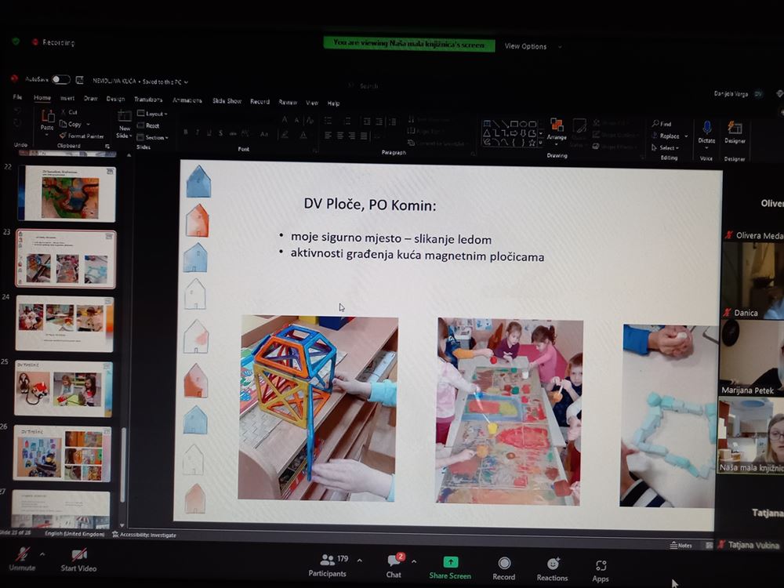
Task: Click the Undo arrow in ribbon
Action: (18, 111)
